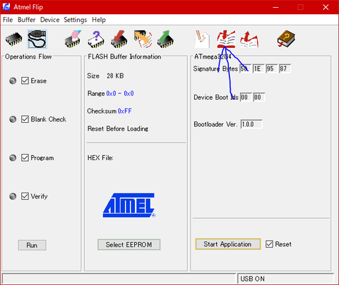Click the Program Target Device red arrow icon
Viewport: 339px width, 285px height.
pos(119,39)
